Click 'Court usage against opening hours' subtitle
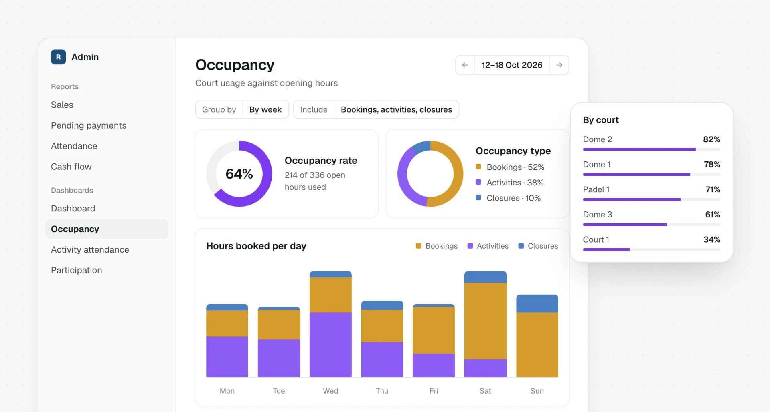This screenshot has height=412, width=770. point(266,83)
